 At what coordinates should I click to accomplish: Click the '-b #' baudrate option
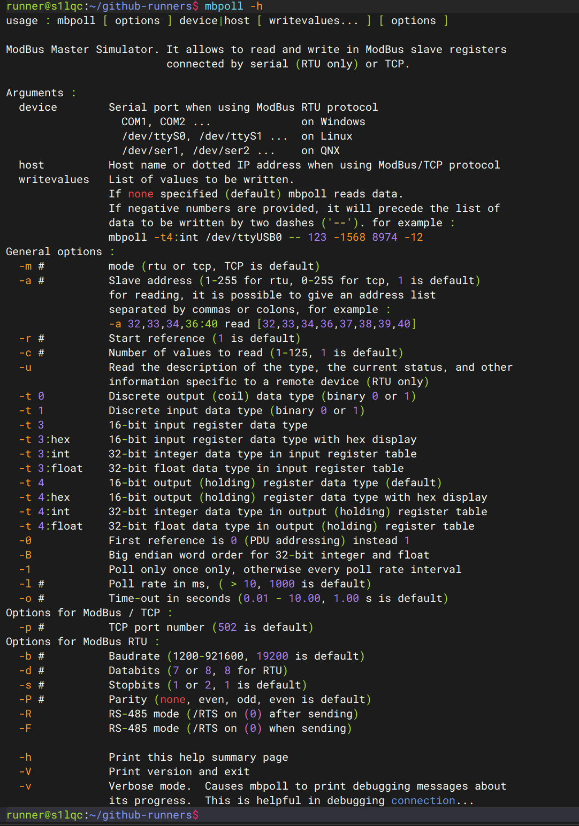click(32, 656)
